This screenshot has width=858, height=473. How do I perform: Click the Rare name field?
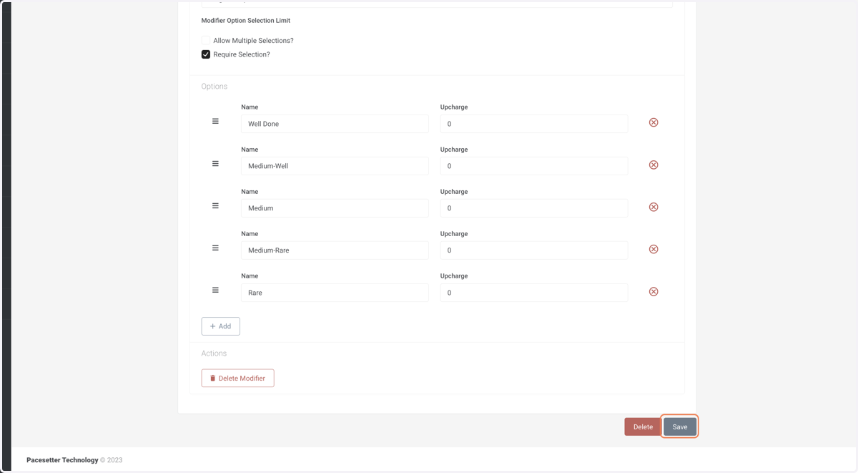coord(335,293)
